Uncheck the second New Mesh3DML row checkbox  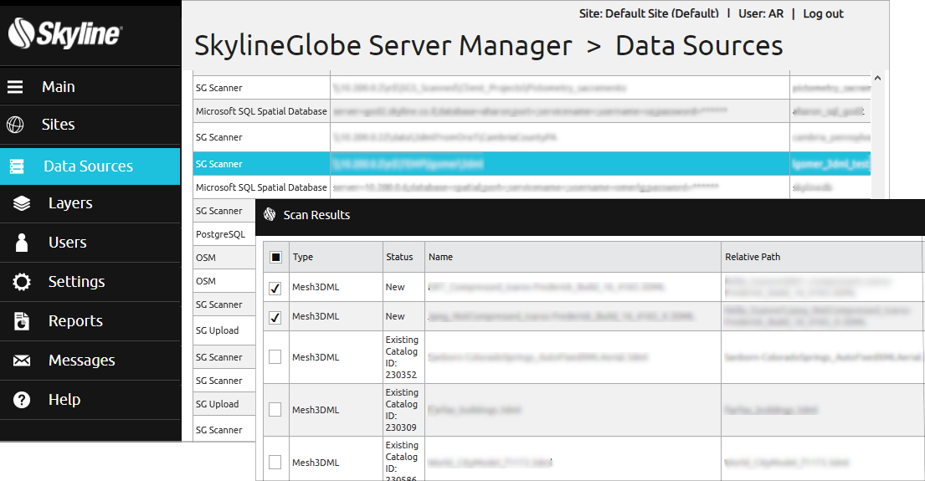tap(275, 317)
